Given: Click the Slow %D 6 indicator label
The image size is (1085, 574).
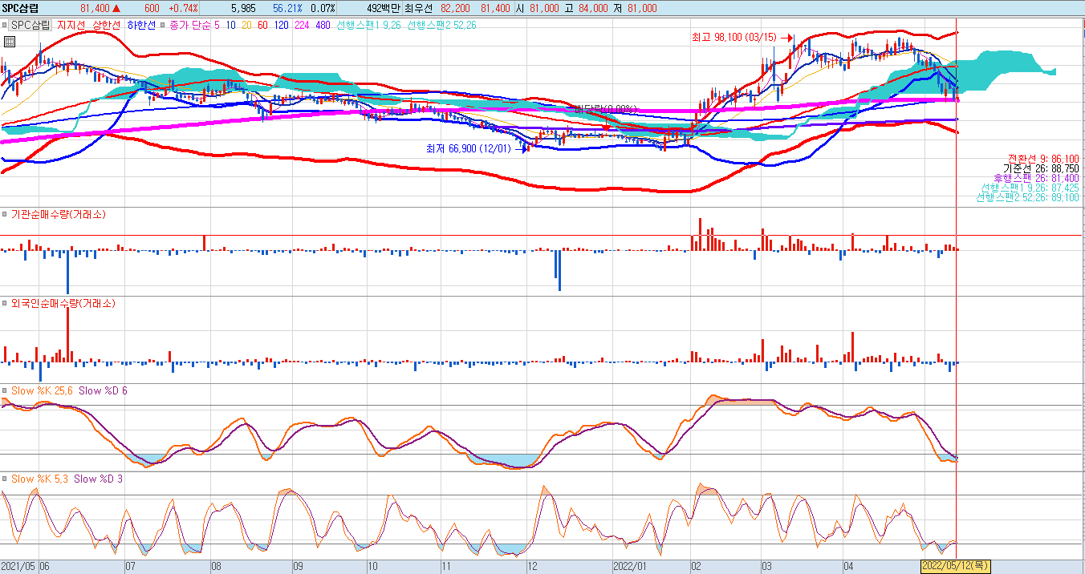Looking at the screenshot, I should tap(103, 390).
